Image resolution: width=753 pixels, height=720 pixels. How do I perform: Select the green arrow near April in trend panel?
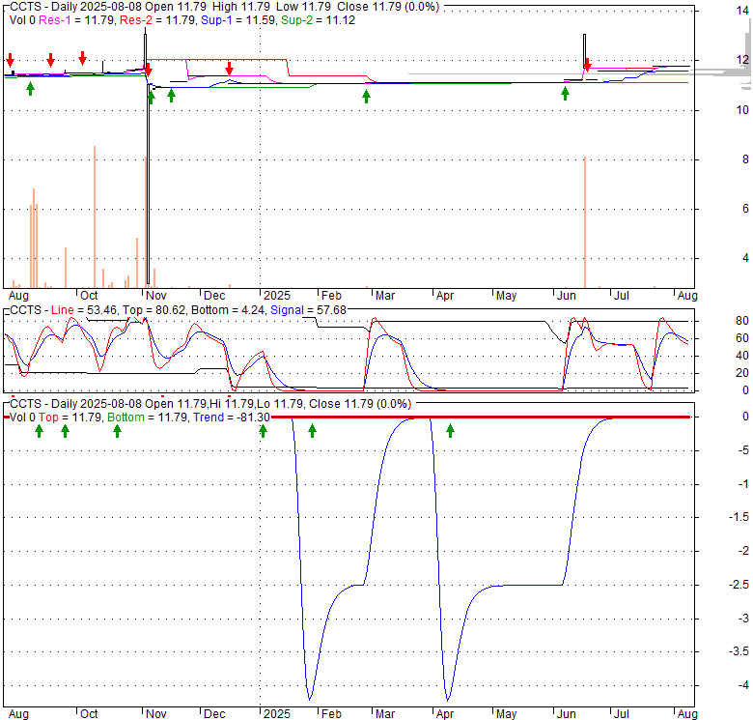pyautogui.click(x=450, y=430)
